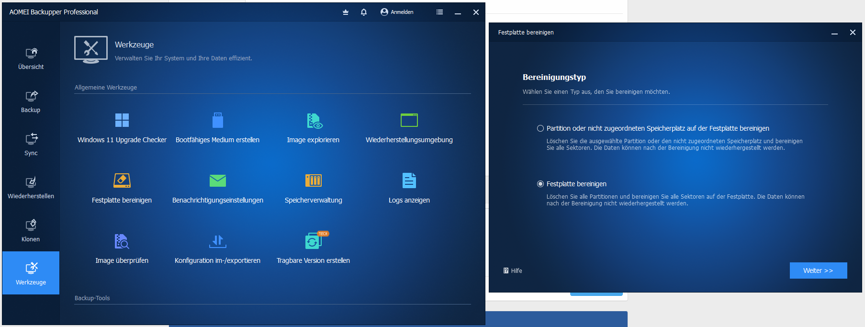
Task: Click the Anmelden account icon
Action: [x=384, y=12]
